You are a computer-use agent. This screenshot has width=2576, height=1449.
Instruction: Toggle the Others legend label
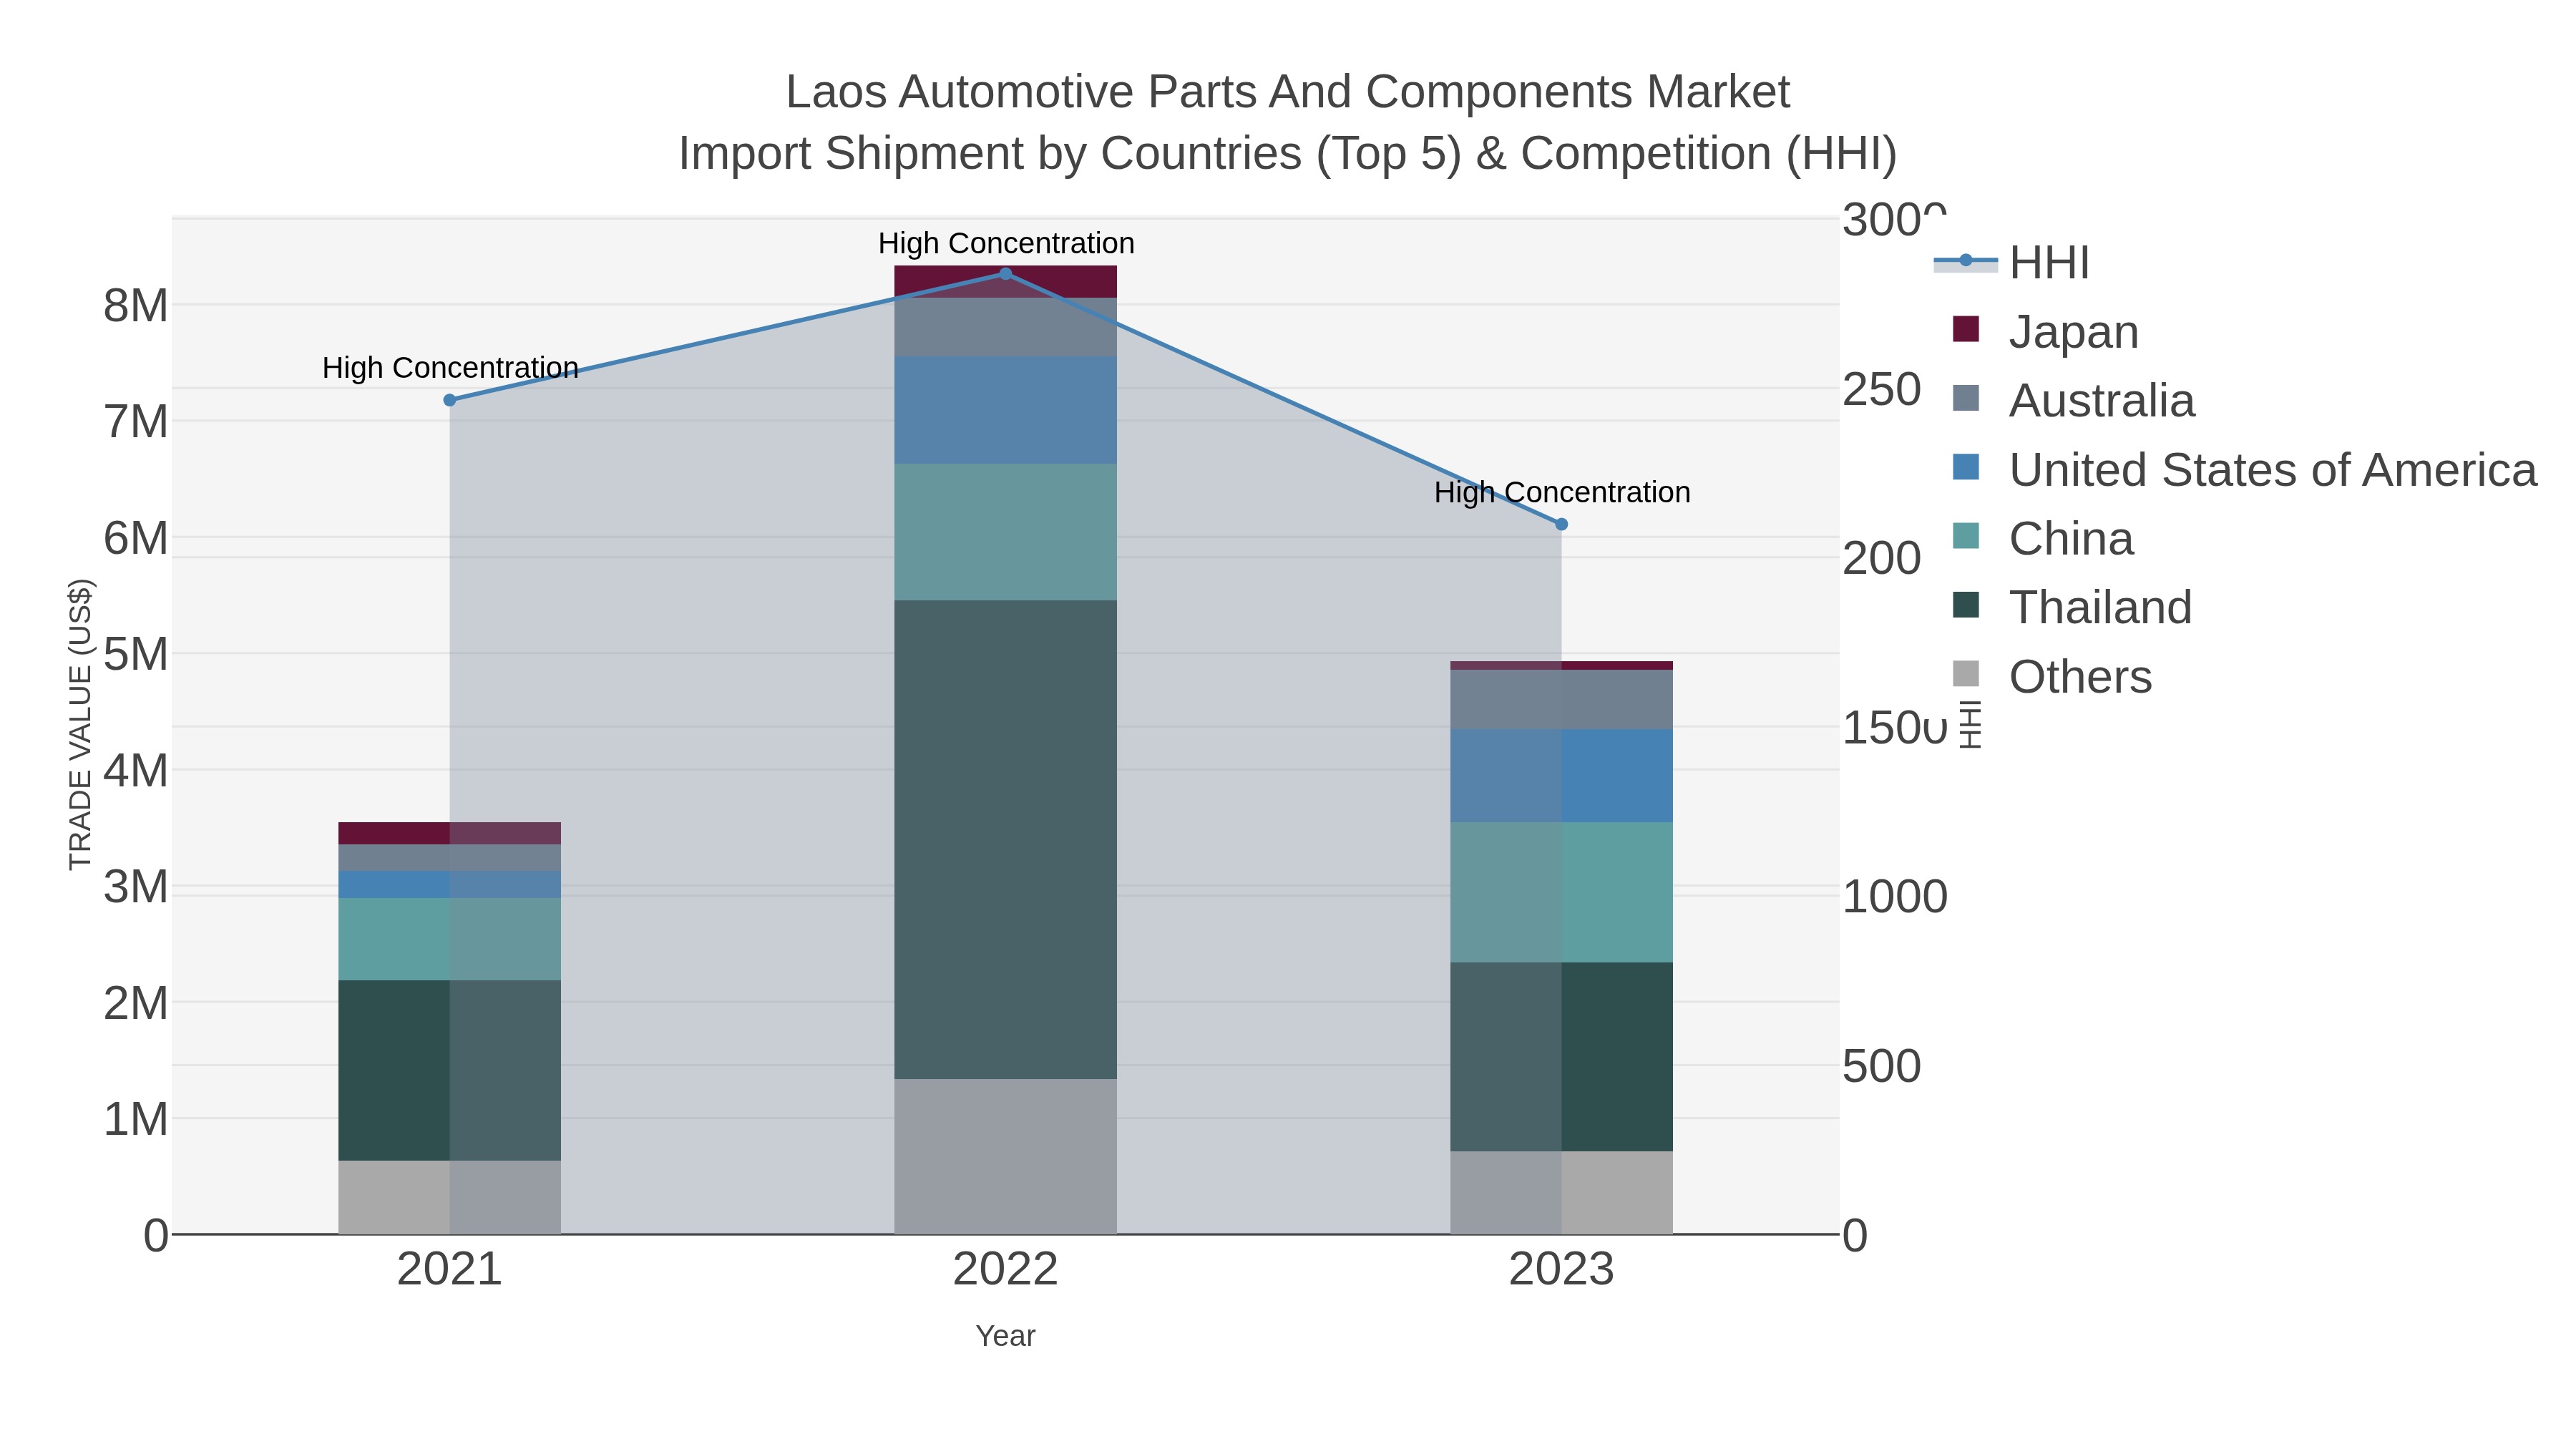tap(2080, 676)
